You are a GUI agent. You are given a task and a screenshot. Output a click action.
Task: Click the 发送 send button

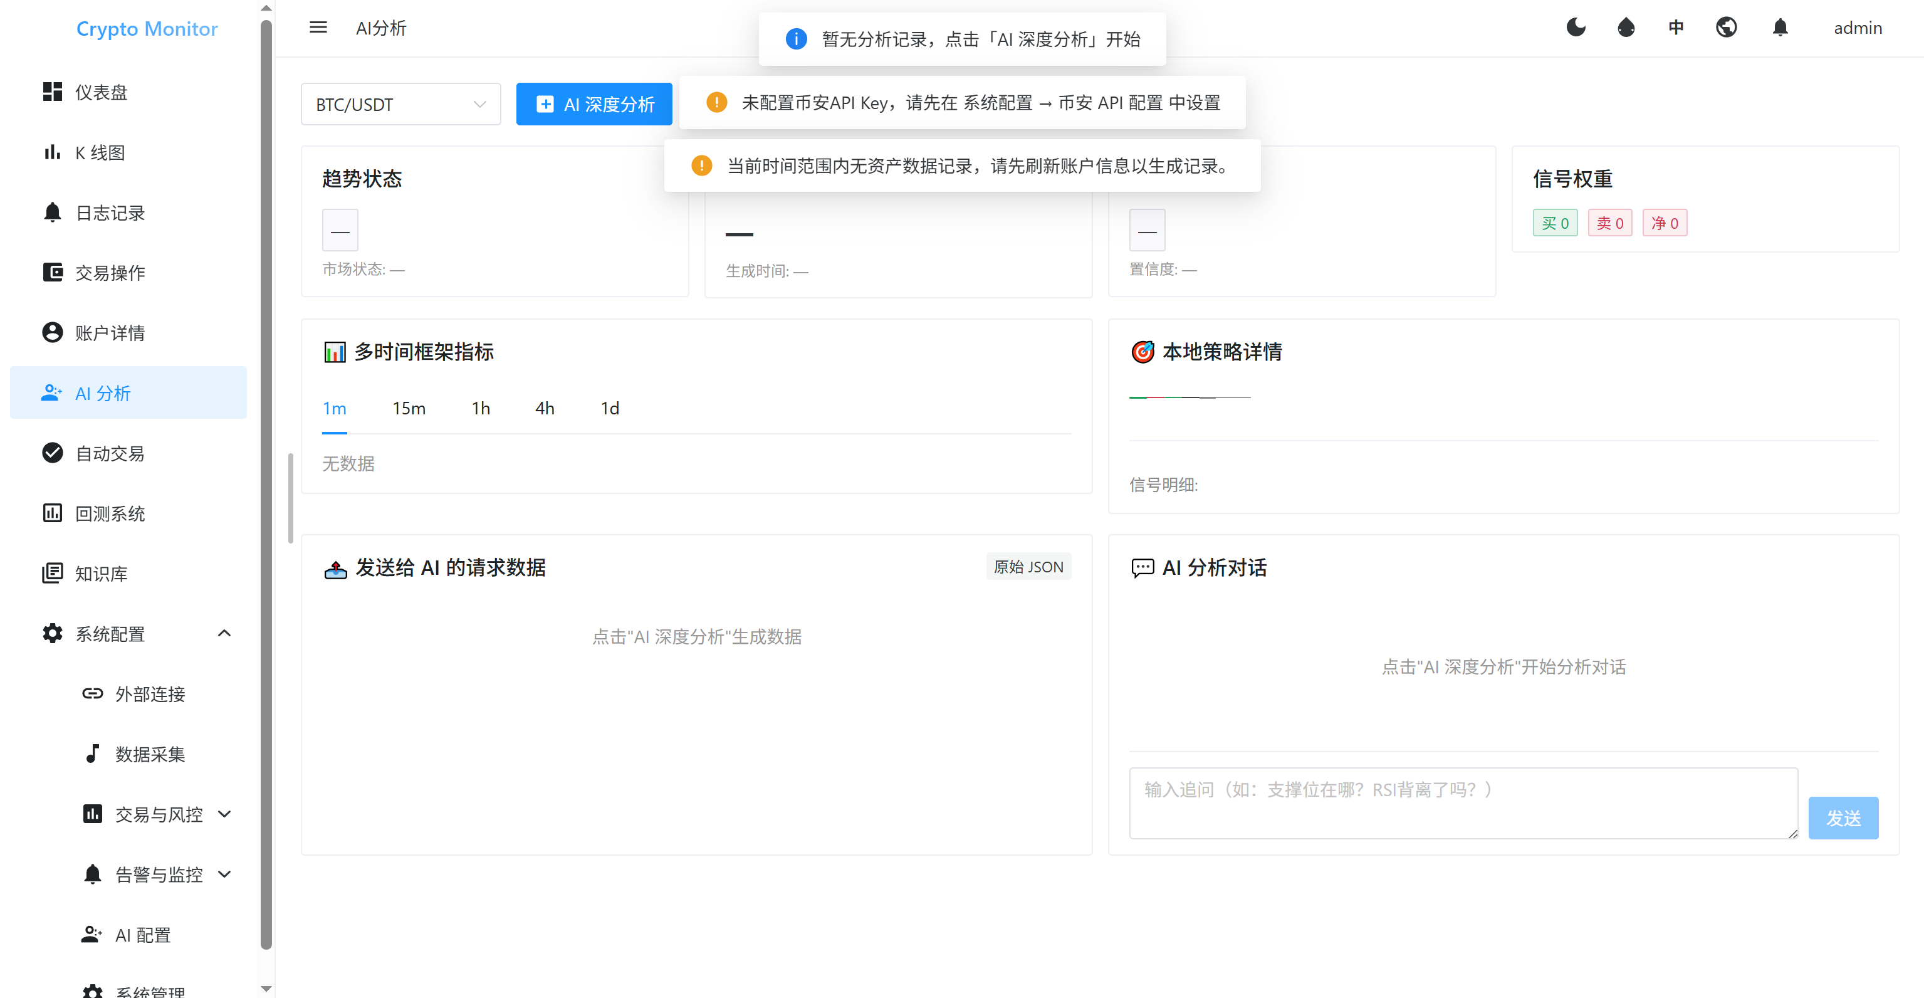(1843, 818)
